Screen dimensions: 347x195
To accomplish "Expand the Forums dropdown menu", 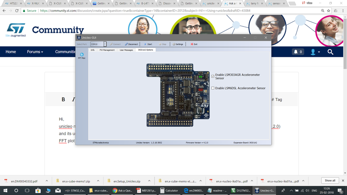I will [35, 52].
